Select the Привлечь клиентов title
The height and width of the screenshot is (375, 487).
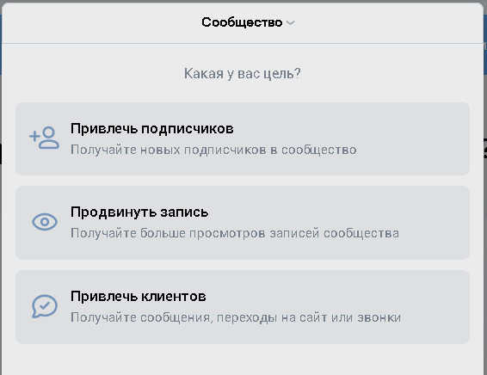click(x=139, y=297)
